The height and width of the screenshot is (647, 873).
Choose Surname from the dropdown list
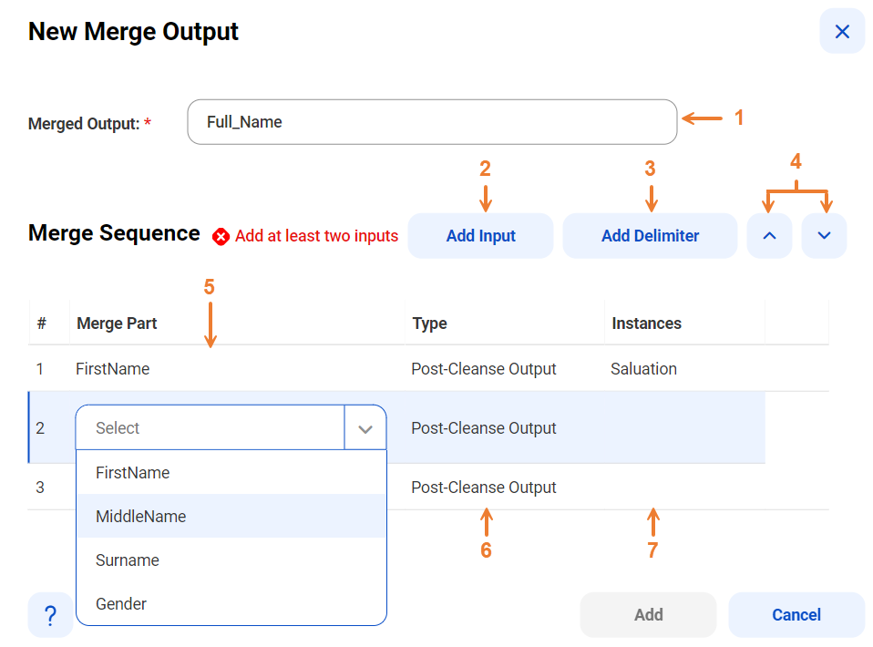click(231, 560)
